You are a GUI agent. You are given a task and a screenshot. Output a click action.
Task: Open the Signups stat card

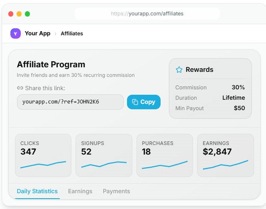(x=104, y=155)
